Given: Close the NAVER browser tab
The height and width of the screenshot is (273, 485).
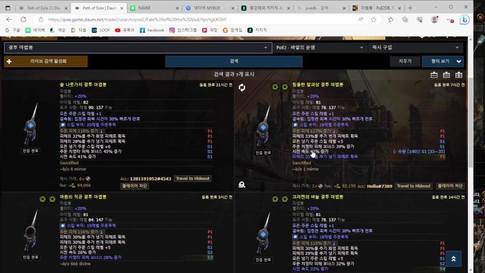Looking at the screenshot, I should click(177, 9).
